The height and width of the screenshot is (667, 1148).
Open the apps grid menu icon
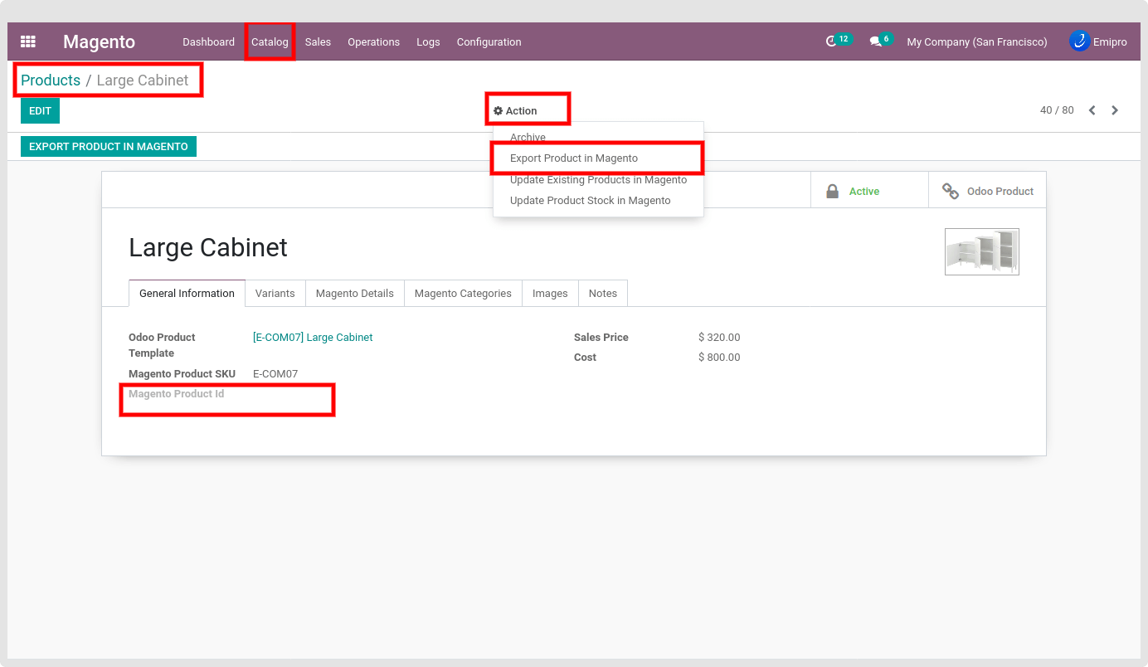pos(28,41)
